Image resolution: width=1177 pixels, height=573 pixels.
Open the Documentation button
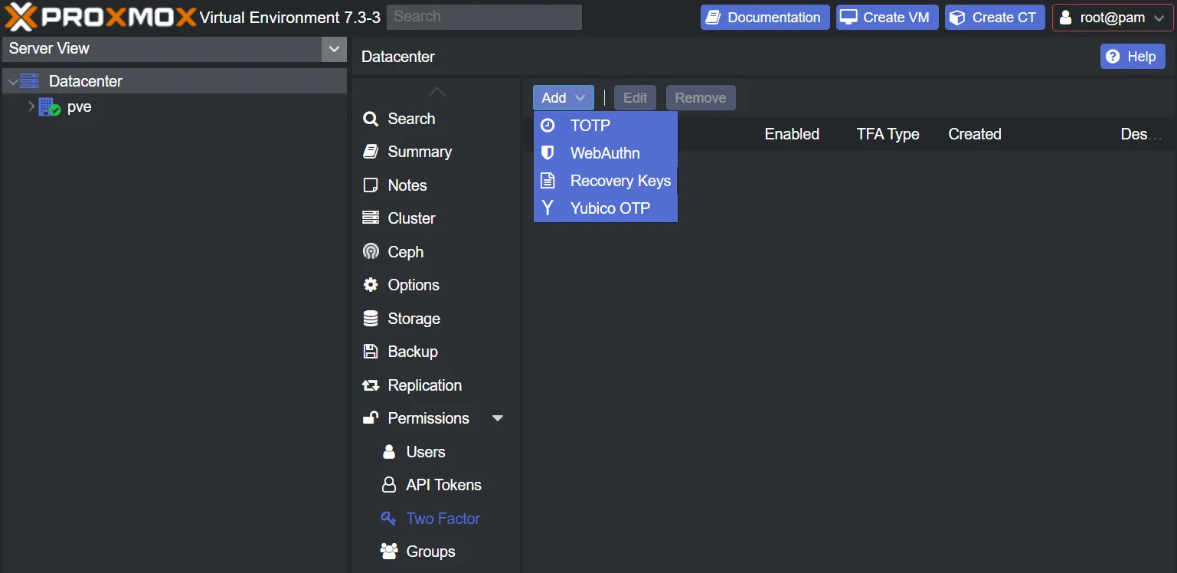pos(764,18)
